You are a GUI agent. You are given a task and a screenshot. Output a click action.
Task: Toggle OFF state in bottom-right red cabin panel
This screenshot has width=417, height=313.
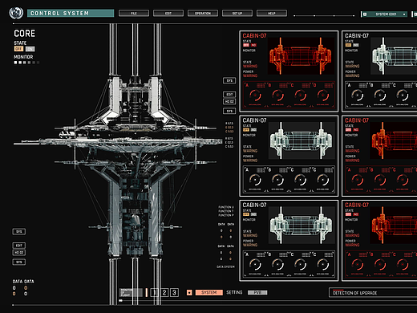tap(348, 214)
